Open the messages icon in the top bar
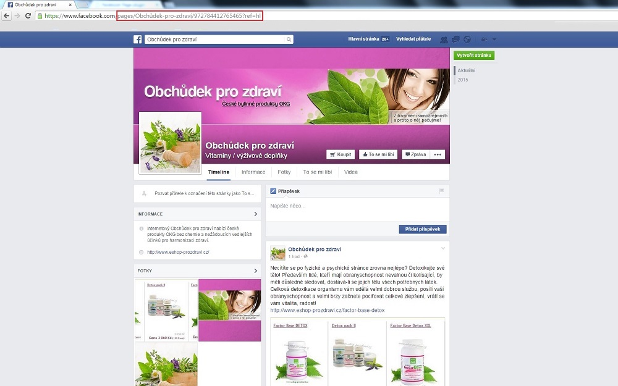Viewport: 618px width, 386px height. click(455, 40)
